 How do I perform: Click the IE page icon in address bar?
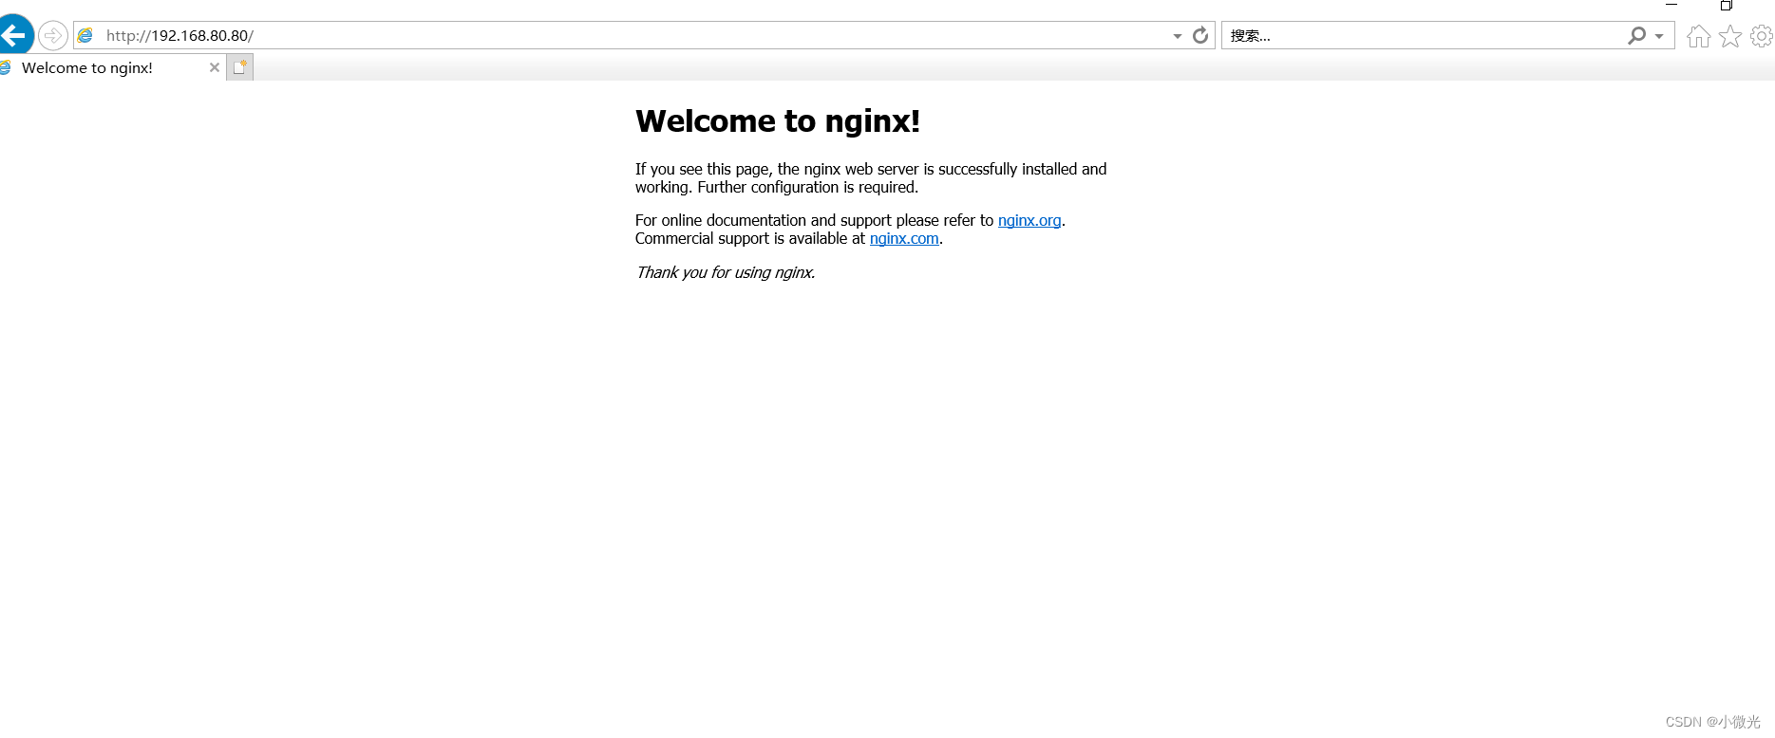(x=85, y=35)
